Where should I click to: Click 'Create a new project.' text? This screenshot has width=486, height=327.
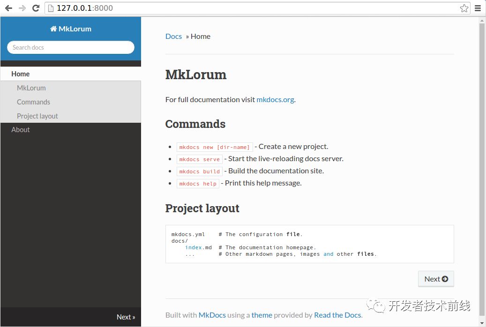[293, 147]
